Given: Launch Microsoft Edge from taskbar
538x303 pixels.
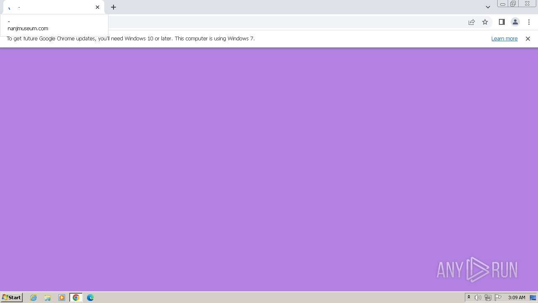Looking at the screenshot, I should tap(90, 298).
